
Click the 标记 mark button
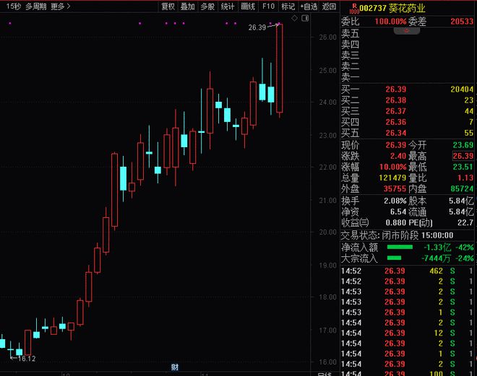(288, 6)
